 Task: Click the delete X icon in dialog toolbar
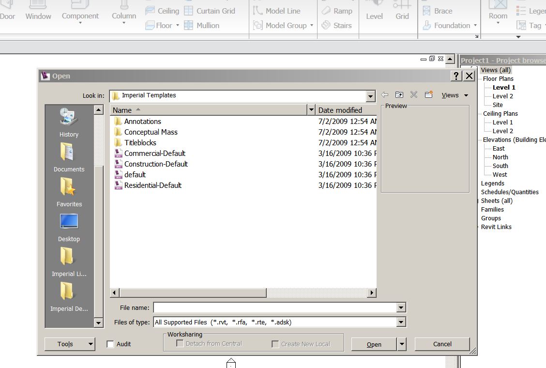414,95
